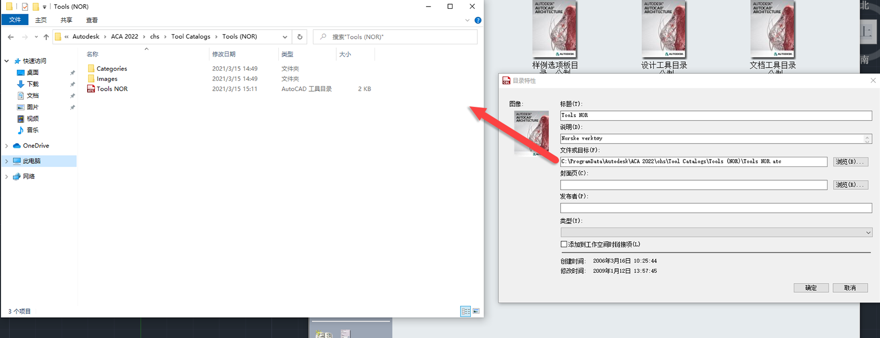Click the 确定 OK button
Viewport: 880px width, 338px height.
[811, 288]
